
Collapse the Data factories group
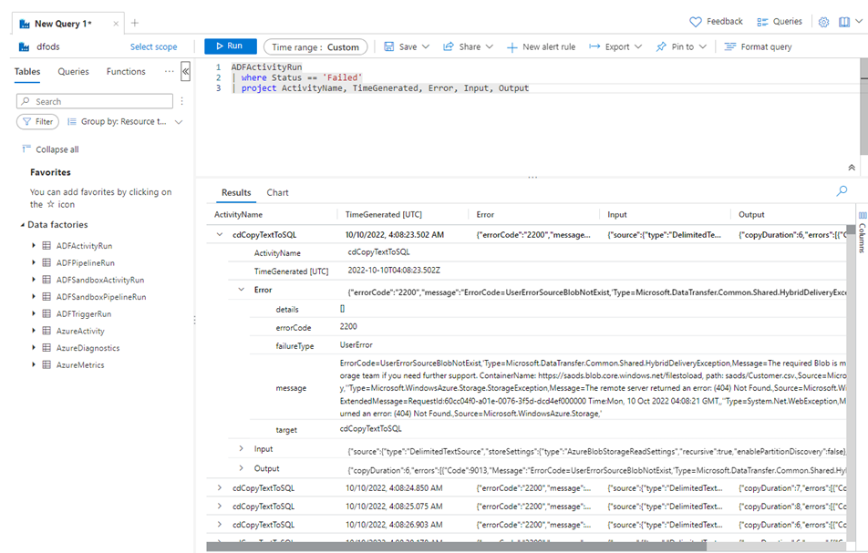[23, 225]
